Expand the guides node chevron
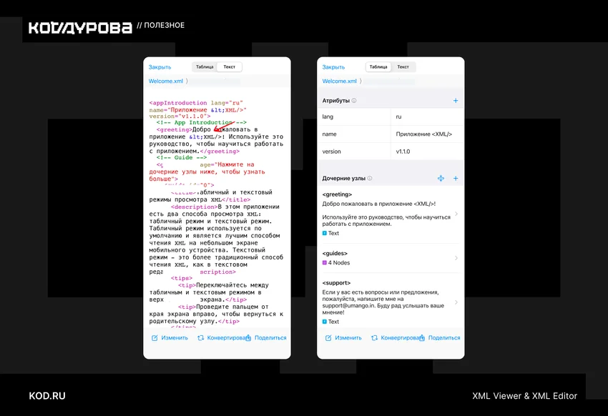608x416 pixels. (456, 258)
